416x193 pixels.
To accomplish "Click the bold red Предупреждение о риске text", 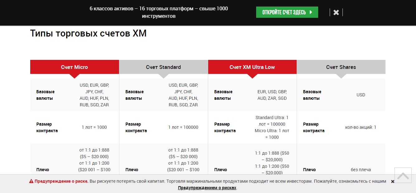I will pyautogui.click(x=61, y=181).
